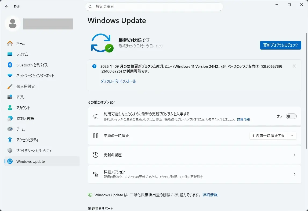Click the 個人用設定 paintbrush icon
The width and height of the screenshot is (308, 211).
tap(10, 86)
